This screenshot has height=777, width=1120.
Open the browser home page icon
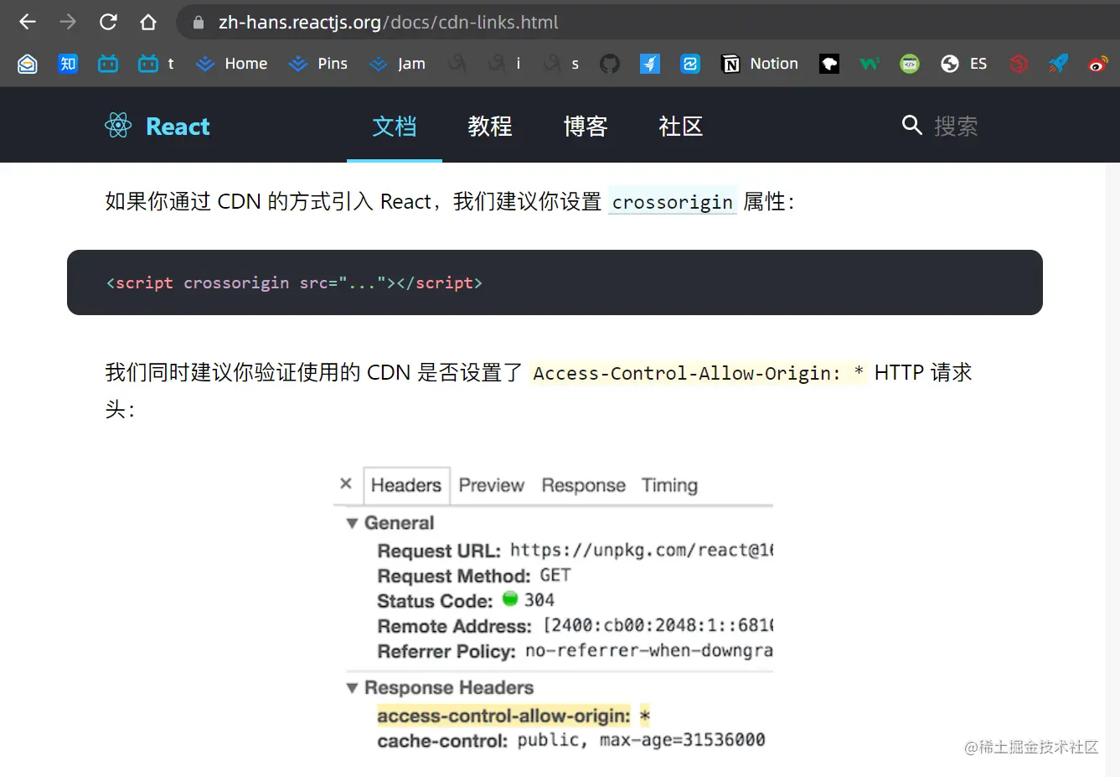148,22
